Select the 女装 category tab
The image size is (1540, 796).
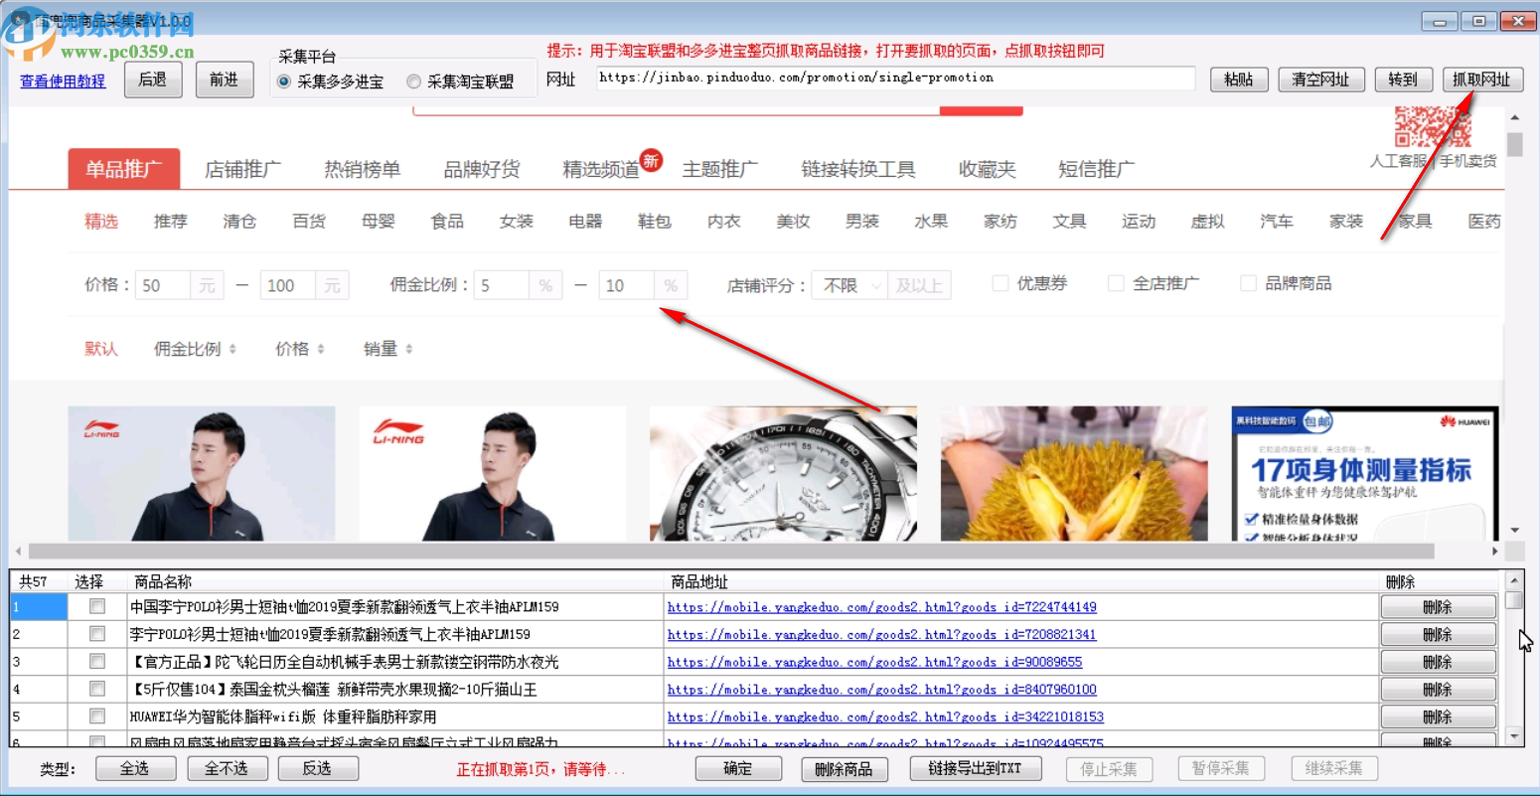[515, 221]
